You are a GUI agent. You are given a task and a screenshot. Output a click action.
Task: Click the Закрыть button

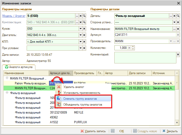[x=170, y=131]
